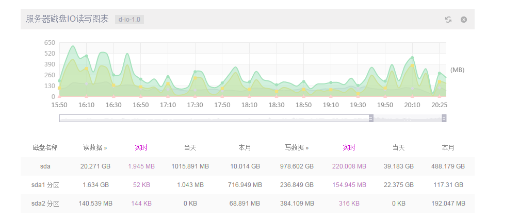Select the 实时 header under write data
The width and height of the screenshot is (519, 220).
coord(349,147)
